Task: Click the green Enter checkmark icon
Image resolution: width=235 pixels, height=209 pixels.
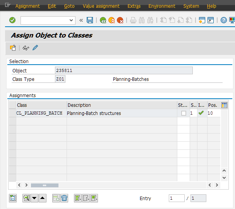Action: point(12,20)
